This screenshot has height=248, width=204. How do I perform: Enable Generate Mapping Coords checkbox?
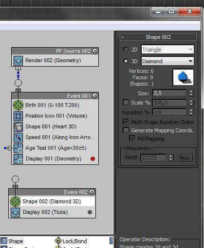tap(126, 130)
